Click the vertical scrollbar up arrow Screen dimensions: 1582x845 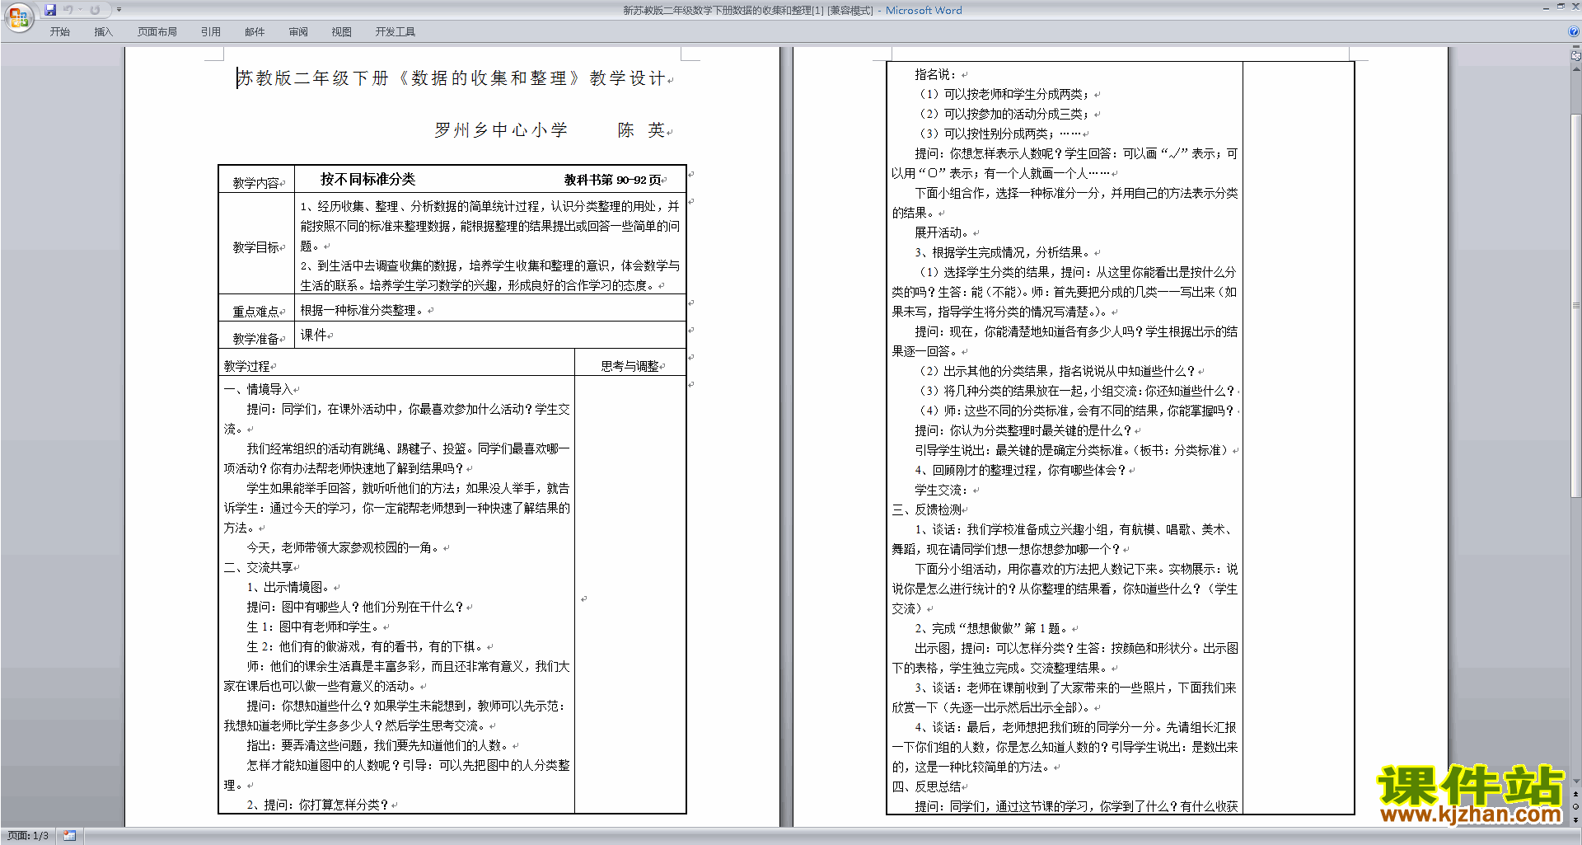coord(1576,69)
